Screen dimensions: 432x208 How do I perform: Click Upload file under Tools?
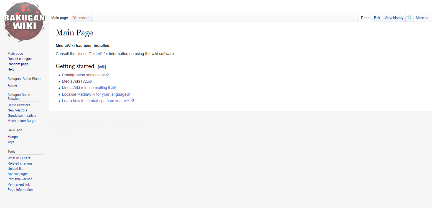15,169
